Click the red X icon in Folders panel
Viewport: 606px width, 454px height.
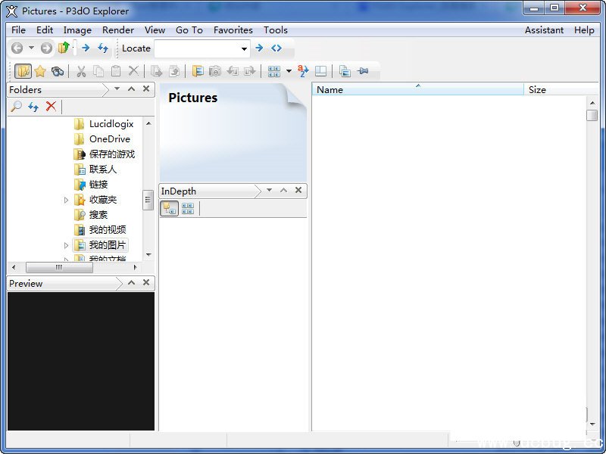51,107
